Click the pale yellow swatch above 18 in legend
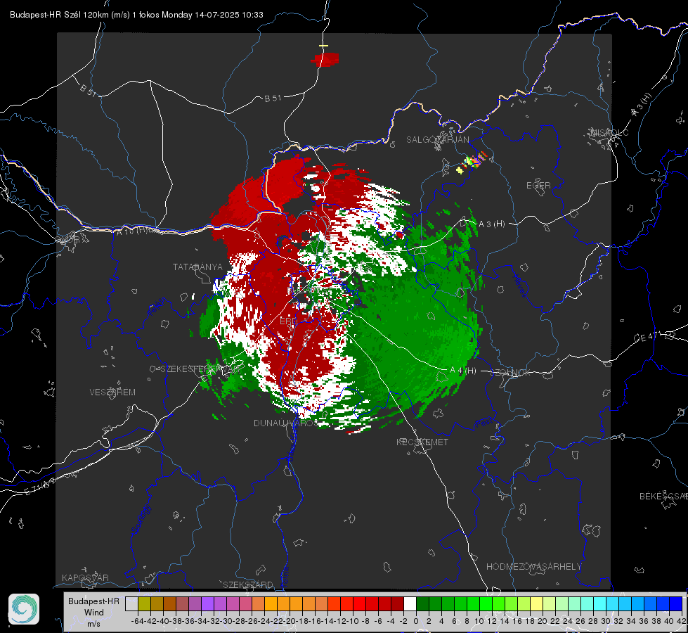The width and height of the screenshot is (688, 633). [536, 604]
